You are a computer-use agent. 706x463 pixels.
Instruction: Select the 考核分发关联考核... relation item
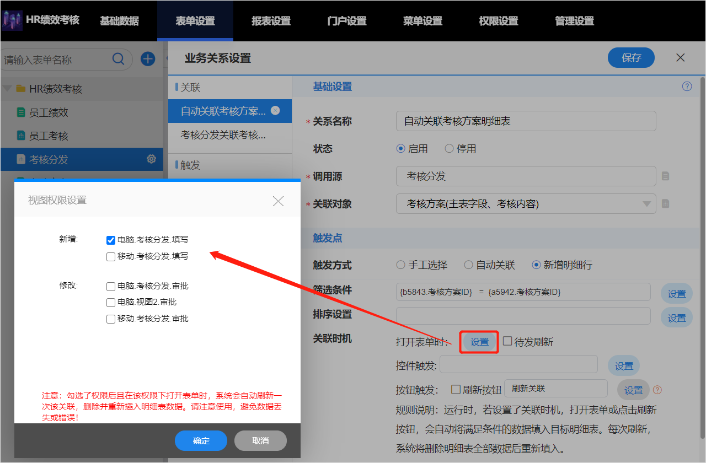pos(230,134)
